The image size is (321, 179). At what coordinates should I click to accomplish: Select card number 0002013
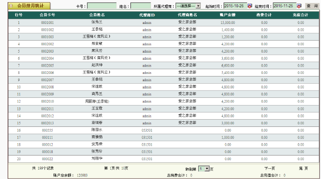tap(47, 123)
